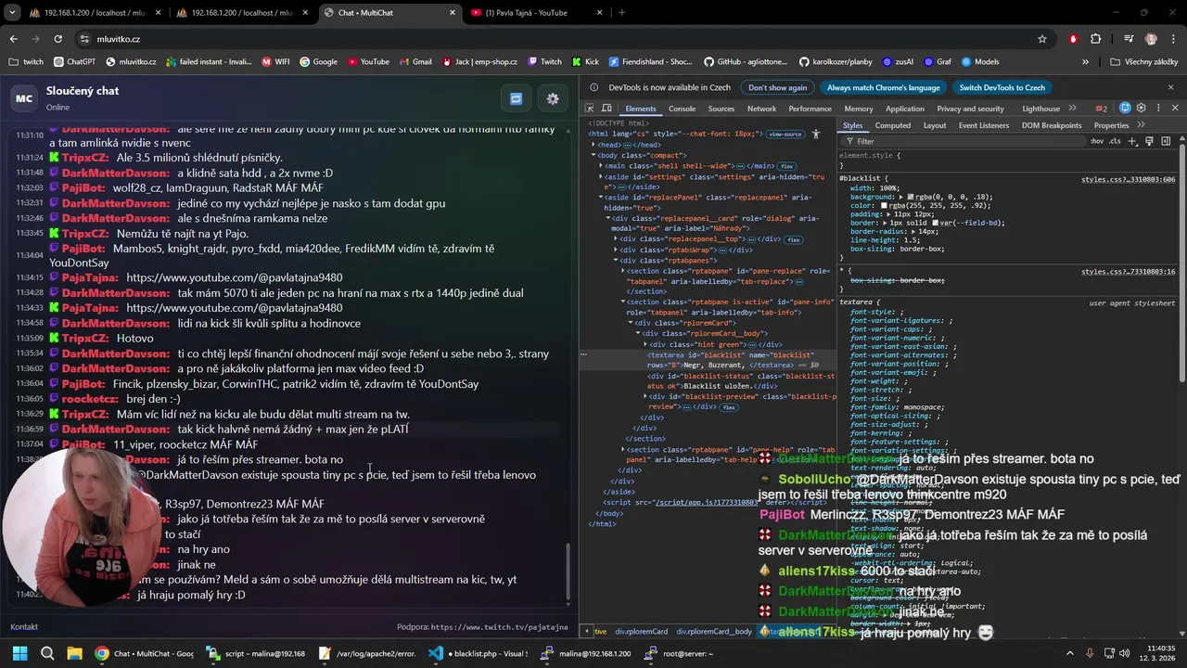Open the GitHub bookmark
The image size is (1187, 668).
click(x=745, y=62)
